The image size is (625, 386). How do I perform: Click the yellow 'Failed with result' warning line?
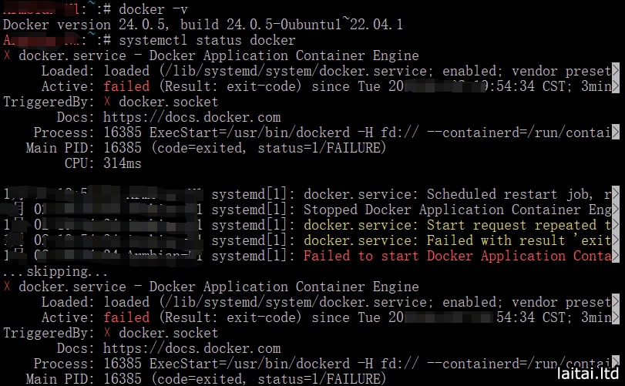(459, 240)
